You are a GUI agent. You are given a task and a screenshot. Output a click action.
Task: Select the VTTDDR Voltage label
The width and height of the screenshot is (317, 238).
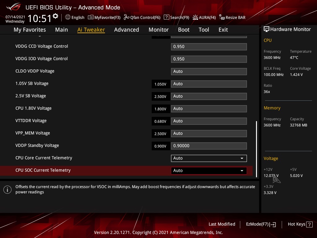point(31,121)
